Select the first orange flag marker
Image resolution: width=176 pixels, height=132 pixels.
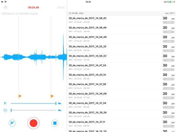click(x=20, y=96)
